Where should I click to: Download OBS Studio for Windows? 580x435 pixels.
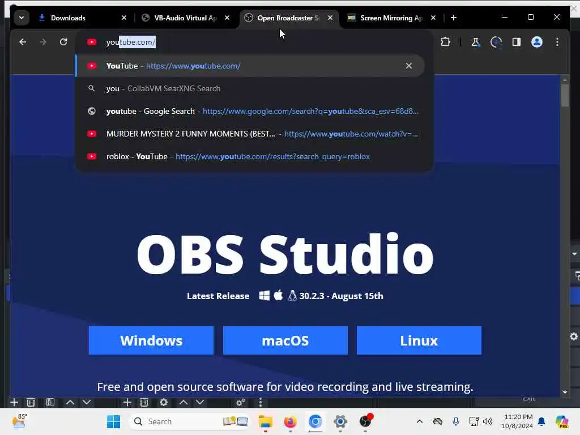click(151, 340)
